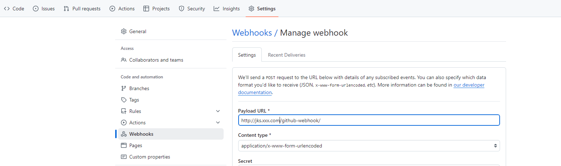Click the 'Content type *' label
Screen dimensions: 561x166
(x=255, y=135)
